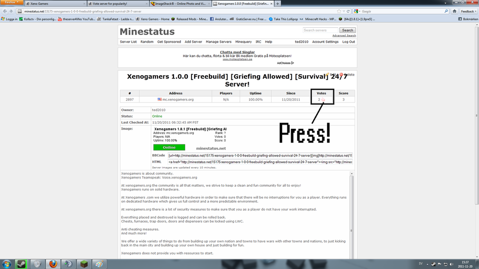Go forward with the browser forward arrow

tap(11, 11)
